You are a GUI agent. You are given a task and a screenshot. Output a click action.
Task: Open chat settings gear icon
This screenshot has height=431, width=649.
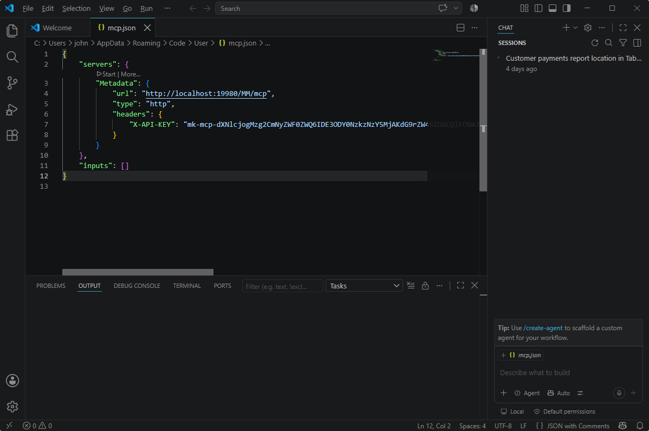[x=588, y=28]
